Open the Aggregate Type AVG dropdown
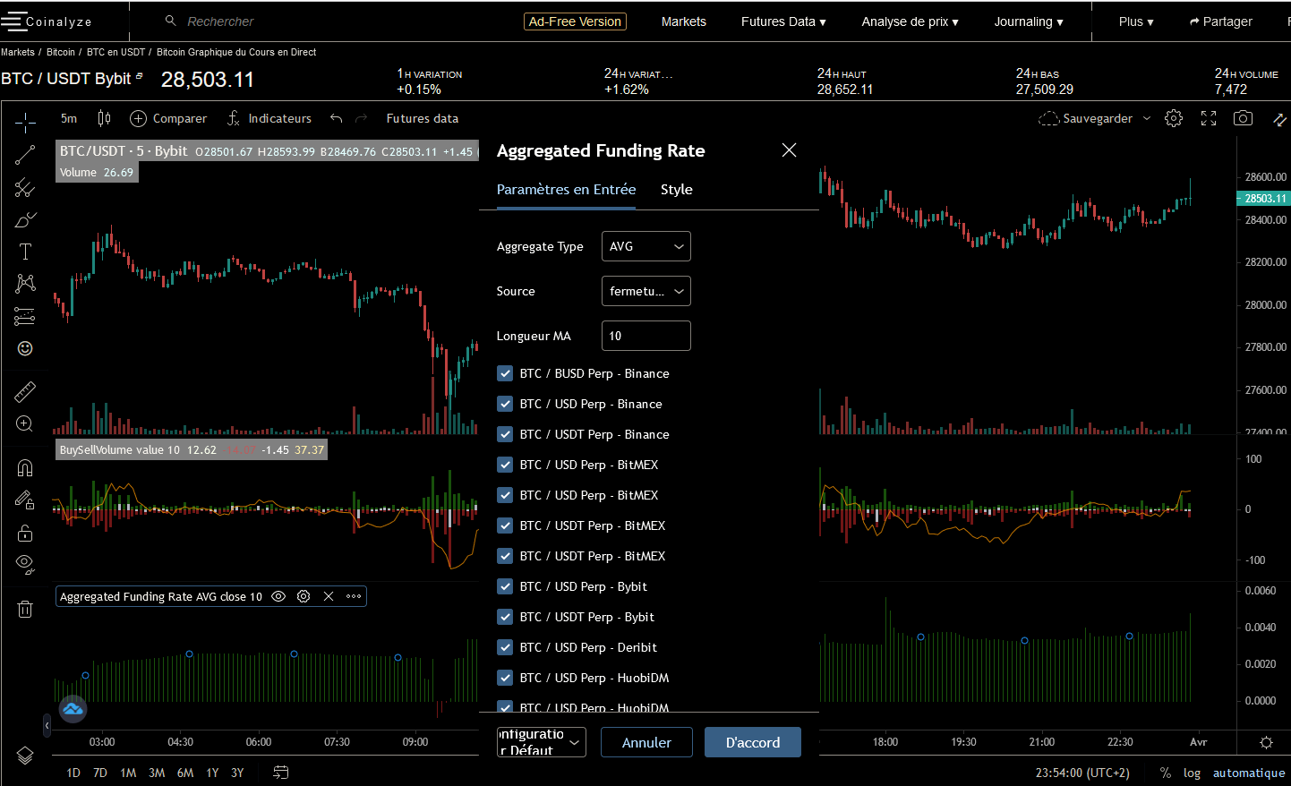Screen dimensions: 1291x786 click(646, 246)
